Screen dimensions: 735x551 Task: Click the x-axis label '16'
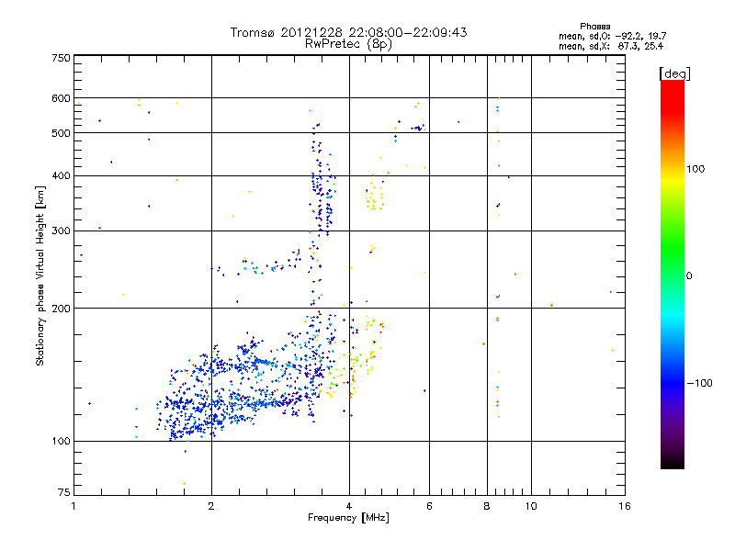point(625,506)
